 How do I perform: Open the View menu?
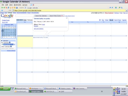click(11, 5)
